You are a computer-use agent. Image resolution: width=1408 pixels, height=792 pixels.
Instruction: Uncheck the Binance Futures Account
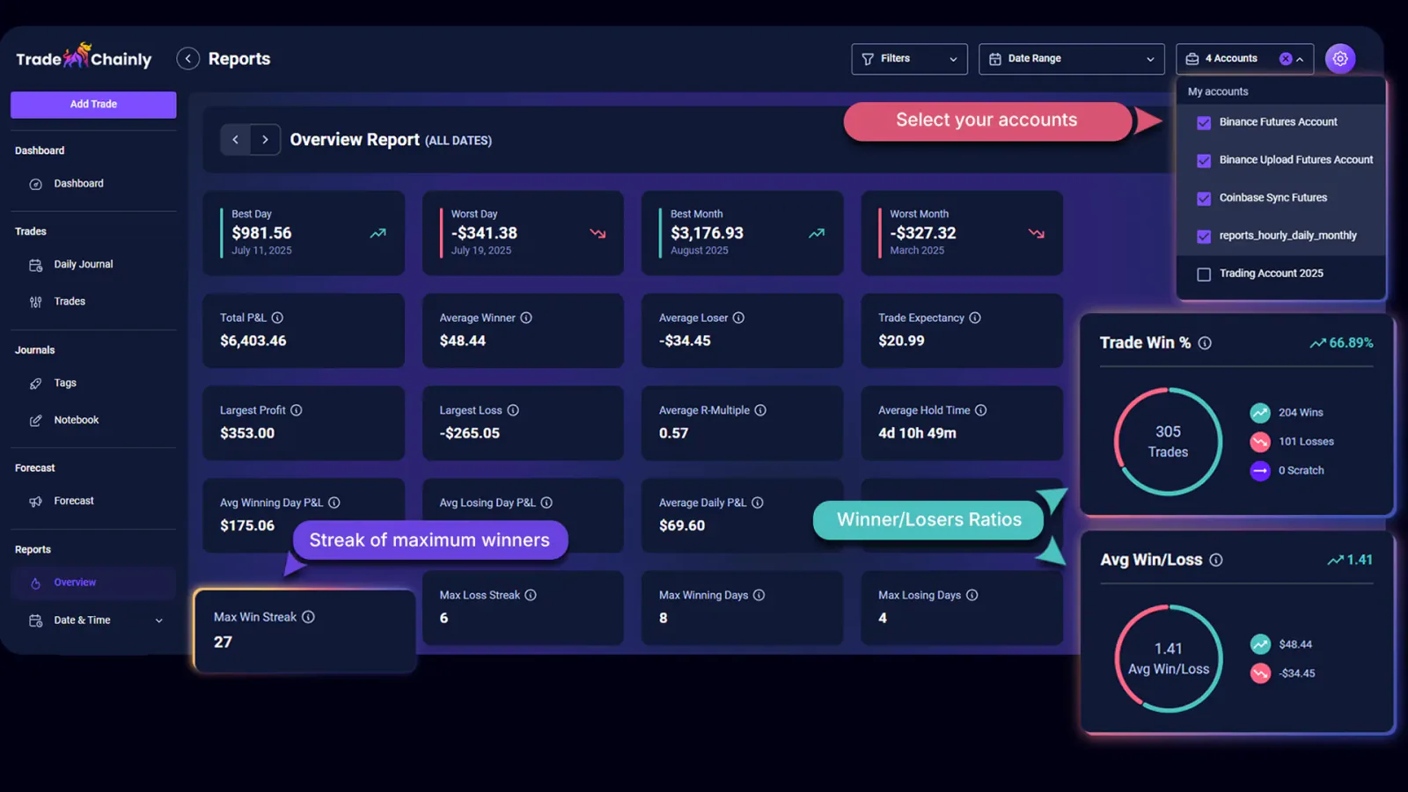pyautogui.click(x=1203, y=123)
